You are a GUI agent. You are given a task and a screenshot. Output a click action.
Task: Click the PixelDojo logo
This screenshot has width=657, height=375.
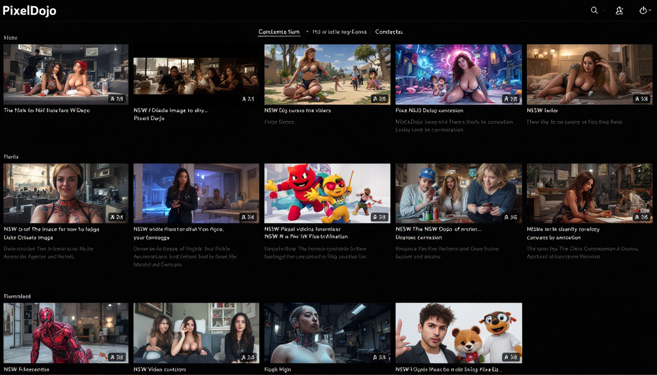click(x=29, y=11)
